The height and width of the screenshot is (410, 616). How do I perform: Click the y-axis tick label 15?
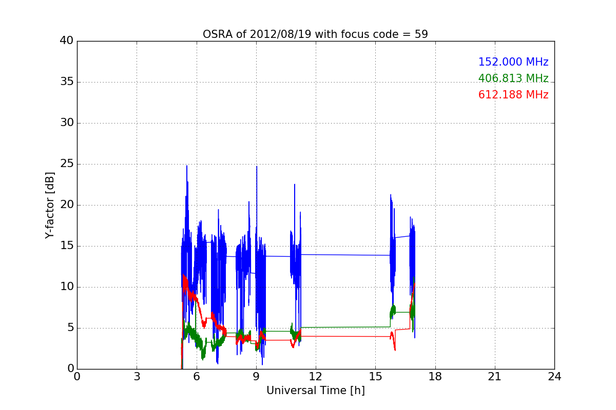coord(67,246)
